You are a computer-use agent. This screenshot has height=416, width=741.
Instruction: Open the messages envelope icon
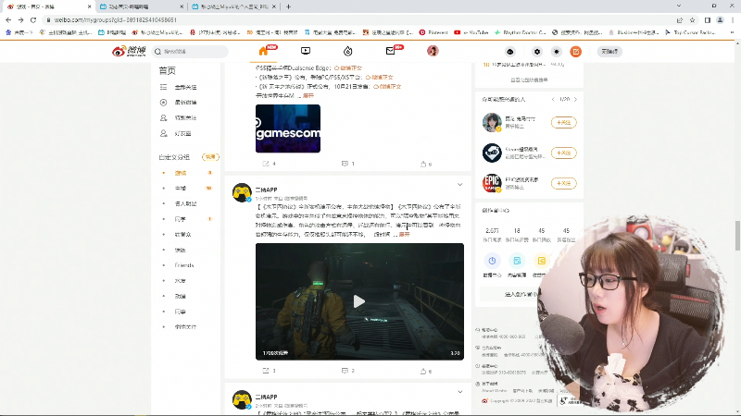pos(390,51)
